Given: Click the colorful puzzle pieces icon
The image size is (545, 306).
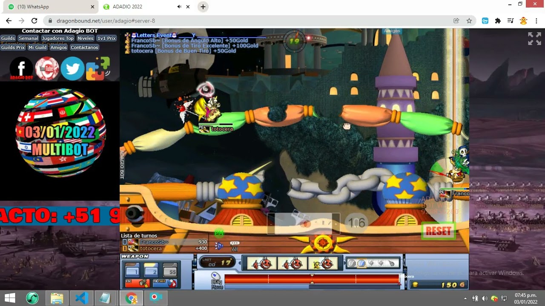Looking at the screenshot, I should coord(98,68).
